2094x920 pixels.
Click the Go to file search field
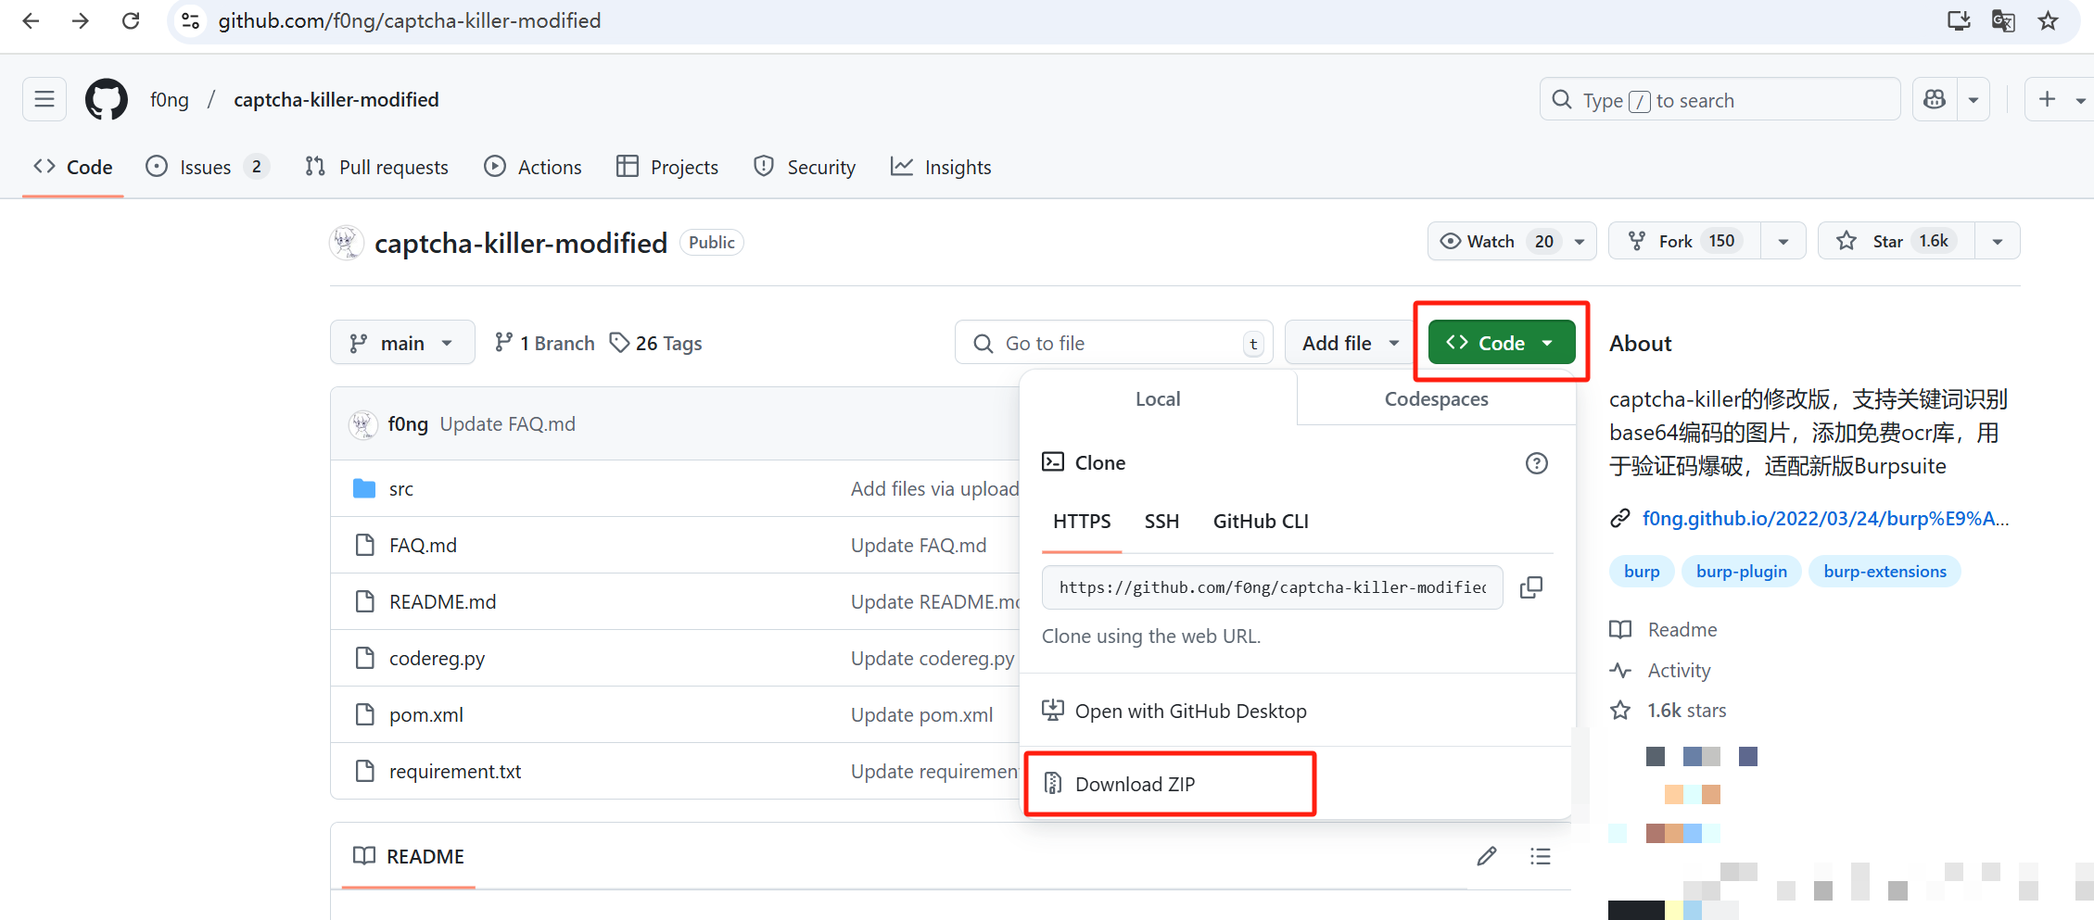point(1114,343)
